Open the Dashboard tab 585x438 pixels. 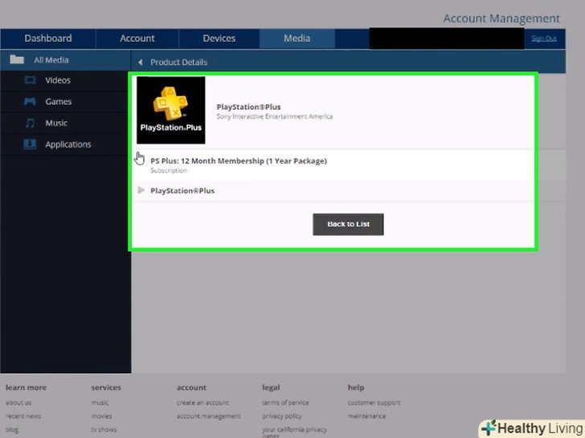tap(47, 39)
